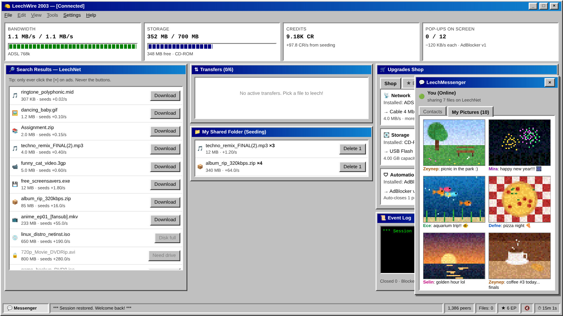Image resolution: width=563 pixels, height=316 pixels.
Task: Delete one copy of techno_remix_FINAL(2).mp3
Action: pos(352,149)
